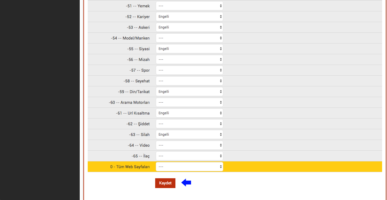The width and height of the screenshot is (387, 200).
Task: Click the red Kaydet button
Action: pos(165,183)
